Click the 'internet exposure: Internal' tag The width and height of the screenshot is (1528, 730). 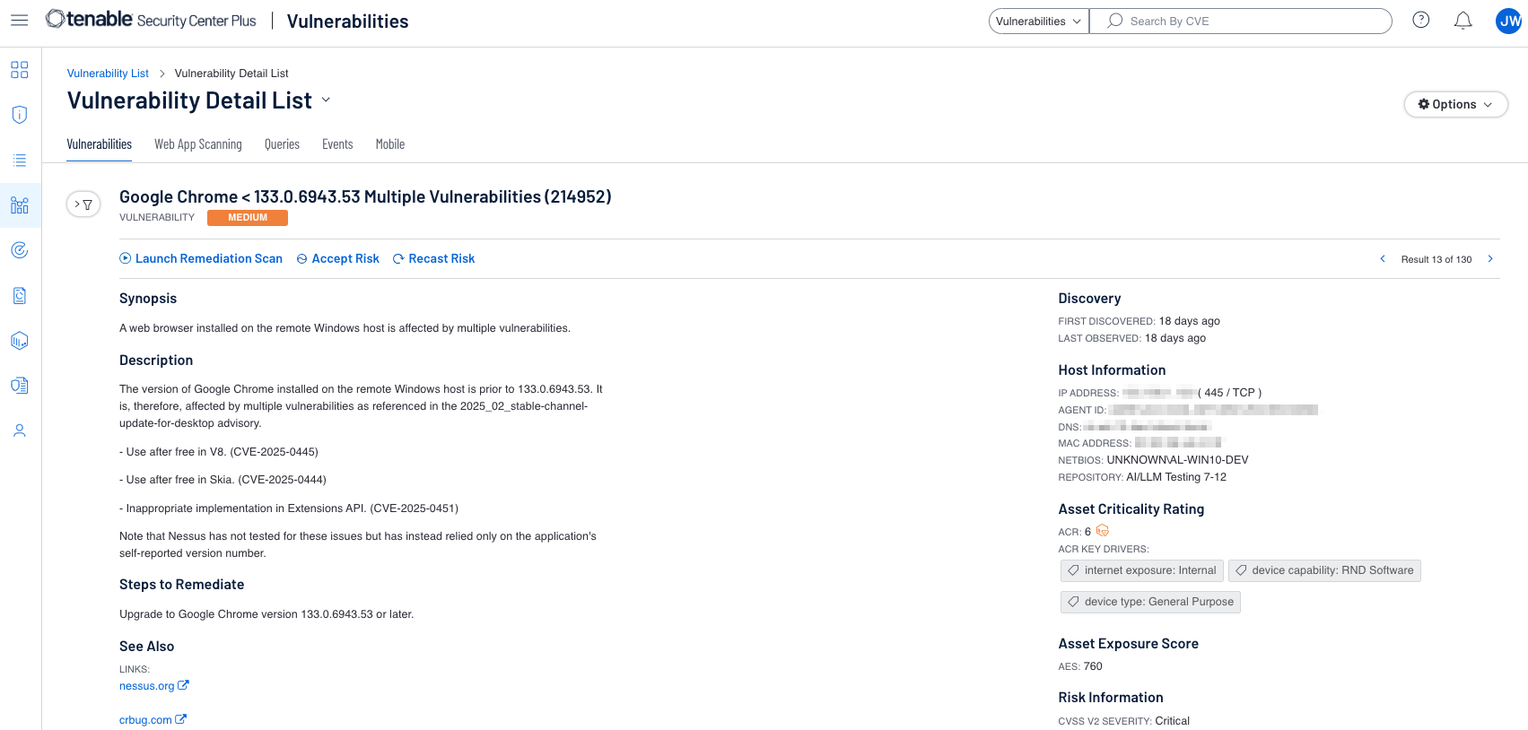pos(1142,570)
